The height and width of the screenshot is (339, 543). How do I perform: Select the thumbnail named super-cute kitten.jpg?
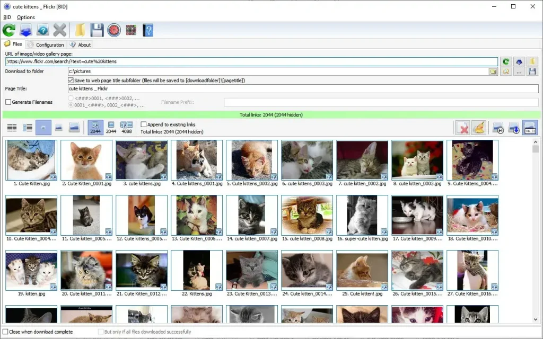point(362,215)
